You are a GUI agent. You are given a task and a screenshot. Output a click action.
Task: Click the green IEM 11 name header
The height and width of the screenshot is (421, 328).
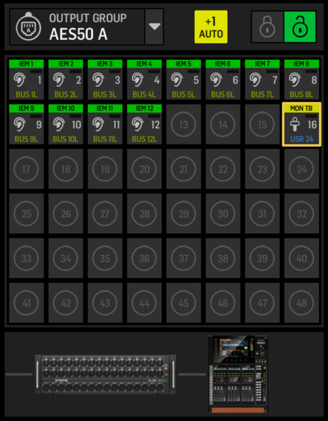click(x=105, y=108)
